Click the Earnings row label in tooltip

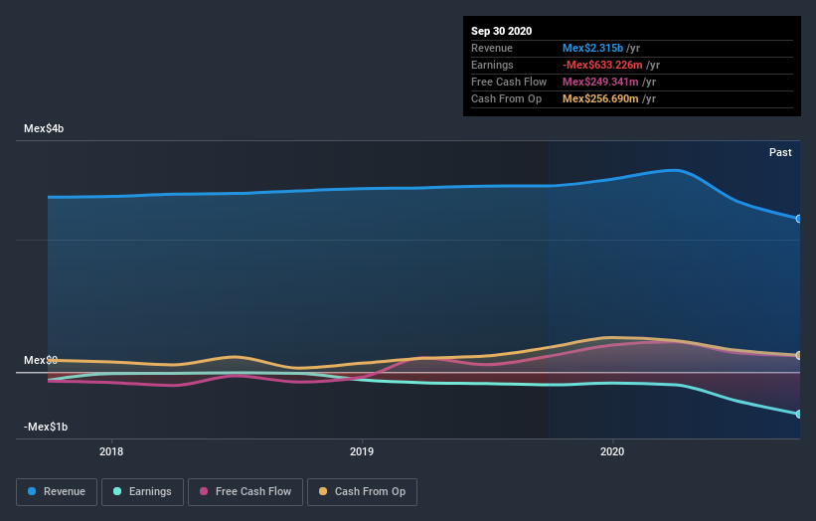[x=492, y=65]
